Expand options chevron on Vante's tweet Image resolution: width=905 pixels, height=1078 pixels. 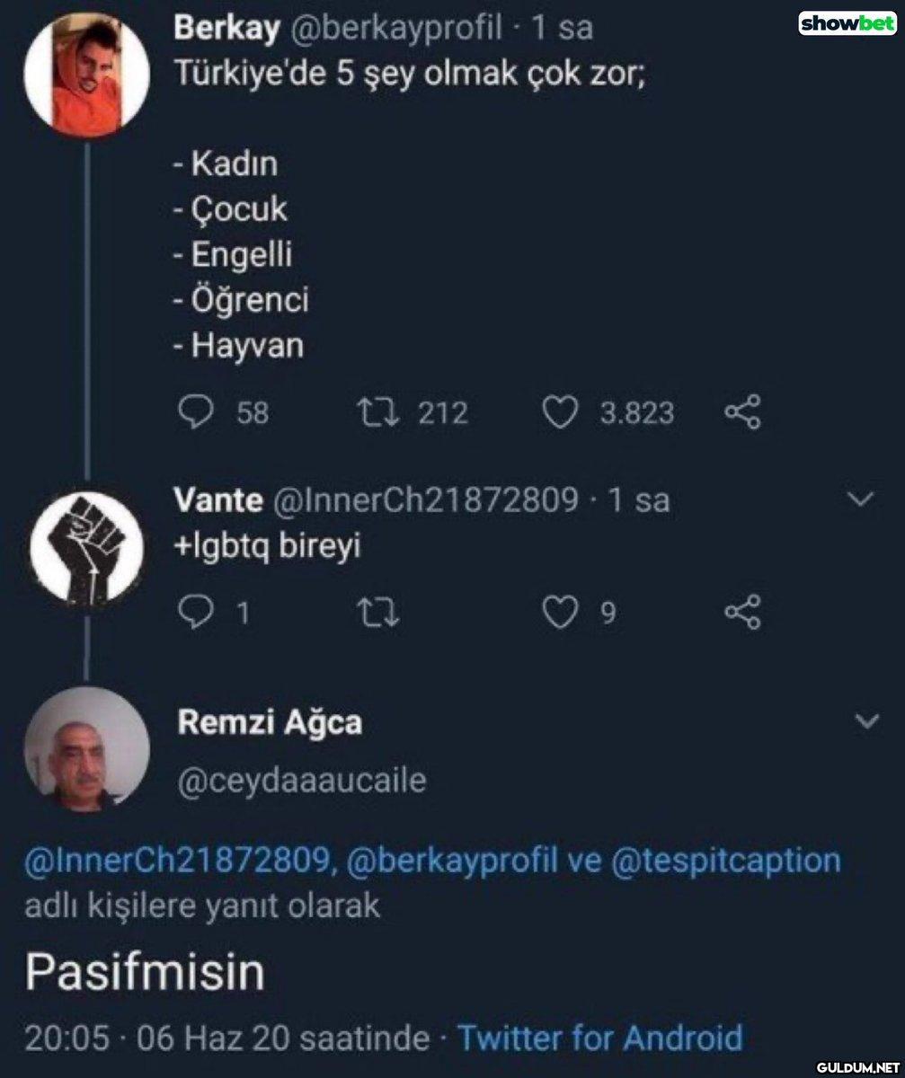[x=862, y=499]
